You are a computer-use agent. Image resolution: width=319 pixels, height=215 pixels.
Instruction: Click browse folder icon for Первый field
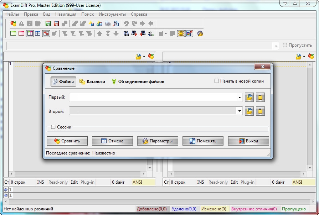(x=249, y=97)
